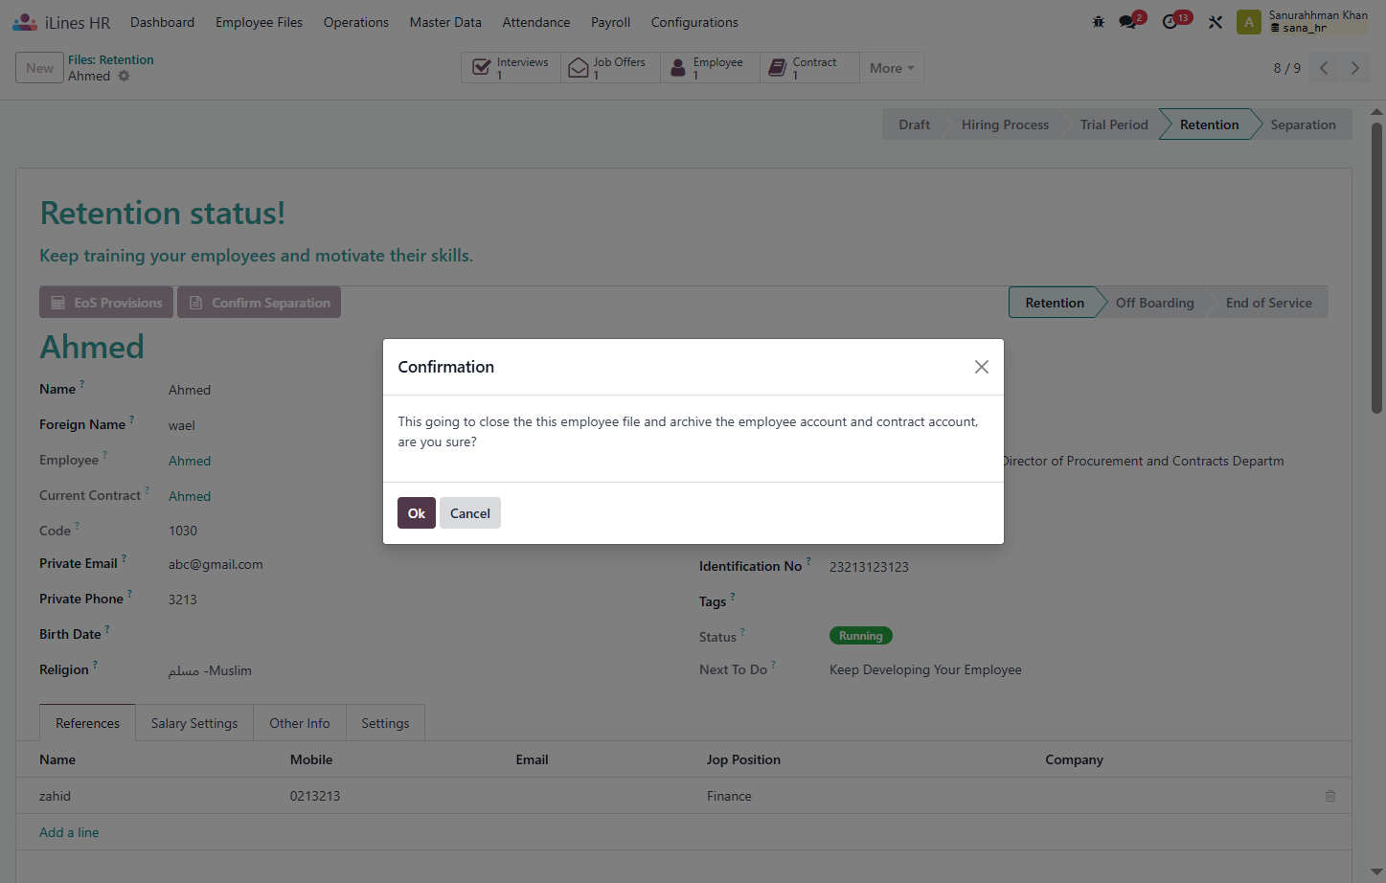Open Current Contract Ahmed link
Viewport: 1386px width, 883px height.
coord(190,496)
